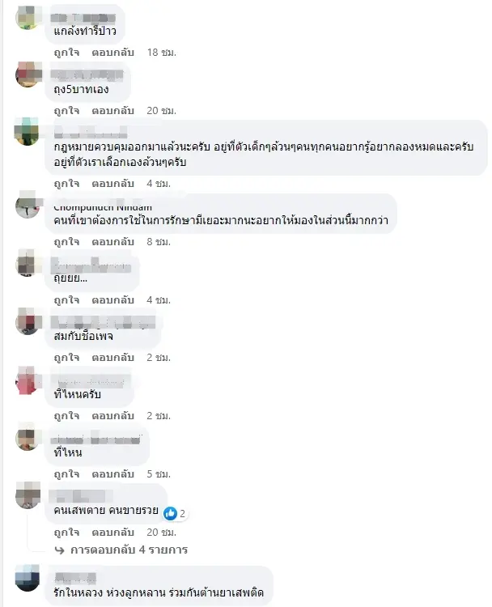The width and height of the screenshot is (492, 607).
Task: Open avatar next to the 'รักในหลวง ห่วงลูกหลาน' comment
Action: point(27,578)
